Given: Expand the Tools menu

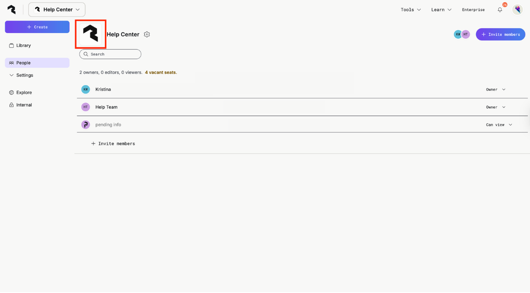Looking at the screenshot, I should coord(411,10).
